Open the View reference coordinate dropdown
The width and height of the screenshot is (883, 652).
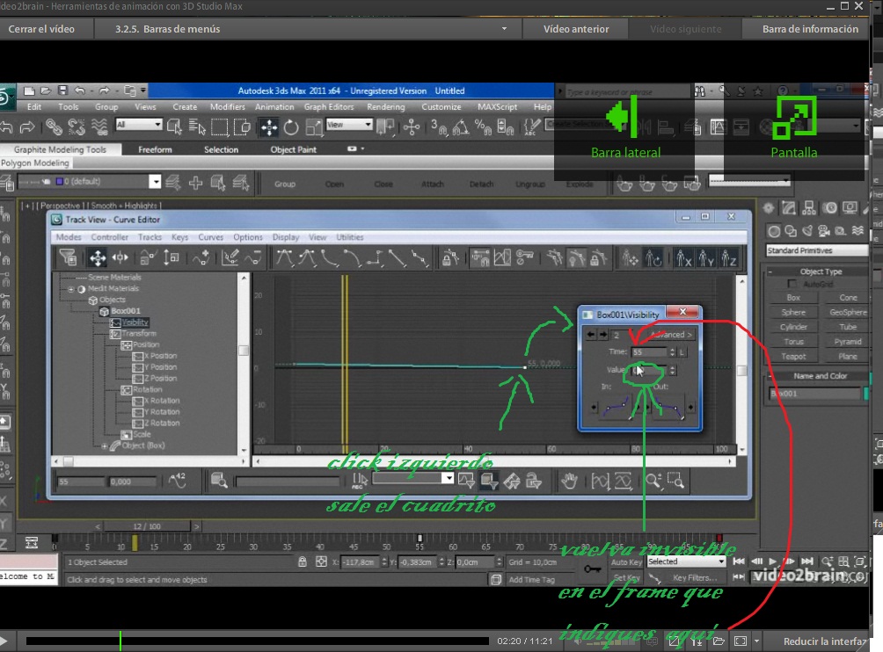(349, 124)
